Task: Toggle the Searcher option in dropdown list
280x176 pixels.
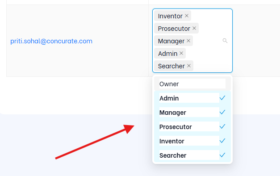Action: [x=192, y=155]
